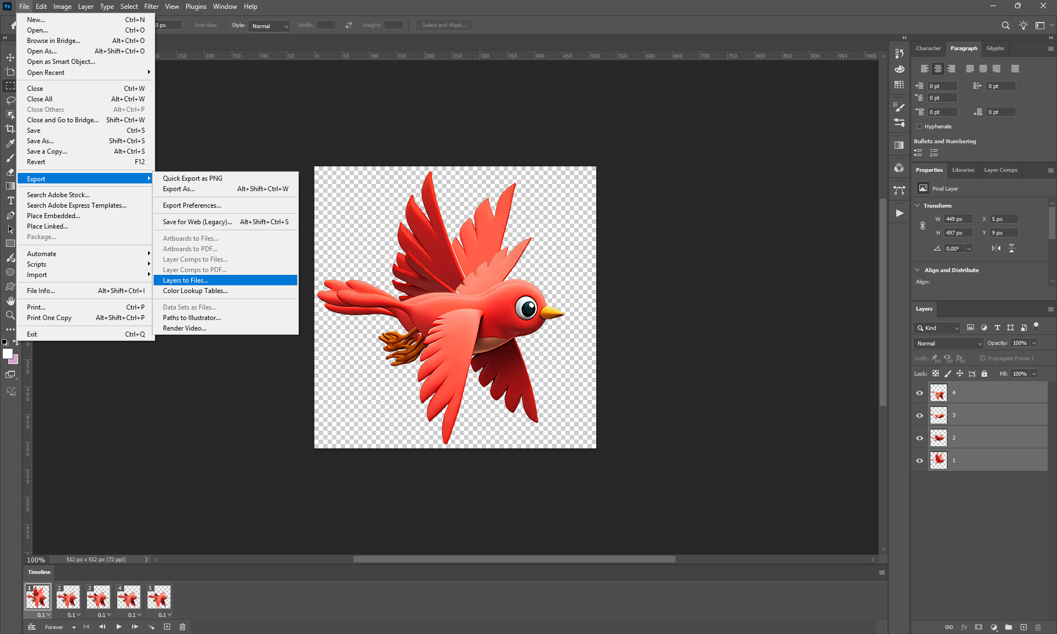
Task: Duplicate selected frame in Timeline
Action: pyautogui.click(x=167, y=627)
